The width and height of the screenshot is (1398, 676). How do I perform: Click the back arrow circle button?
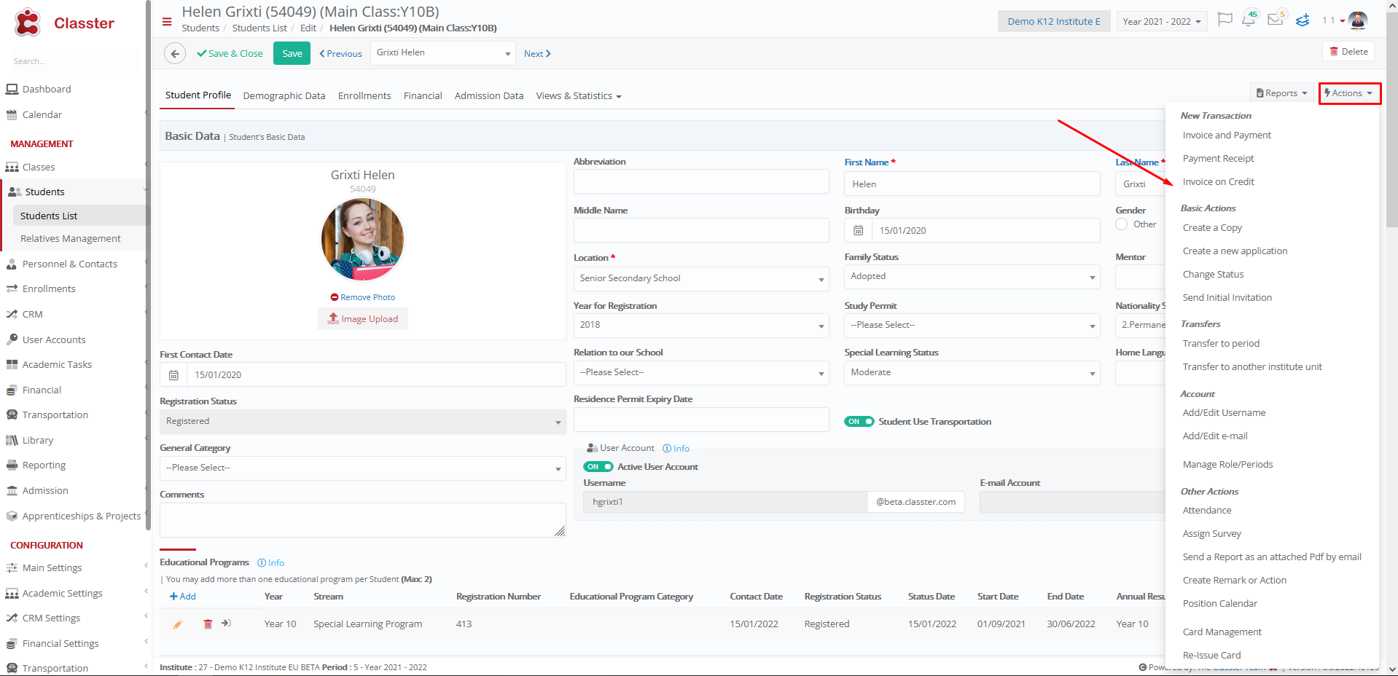(x=175, y=53)
